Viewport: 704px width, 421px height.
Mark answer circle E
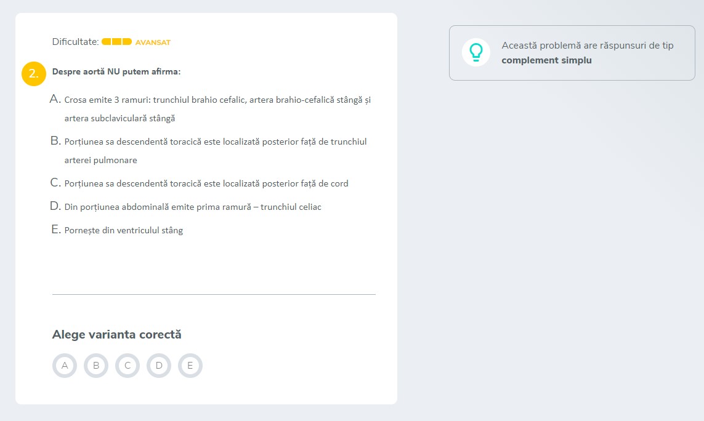190,366
